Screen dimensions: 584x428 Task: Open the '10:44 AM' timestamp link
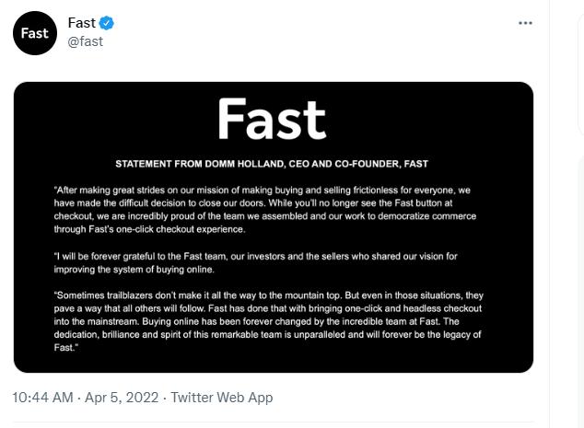click(x=42, y=398)
